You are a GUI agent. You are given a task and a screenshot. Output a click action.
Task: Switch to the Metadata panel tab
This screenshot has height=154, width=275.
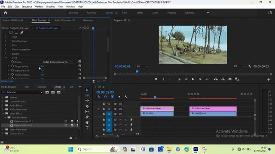coord(88,20)
